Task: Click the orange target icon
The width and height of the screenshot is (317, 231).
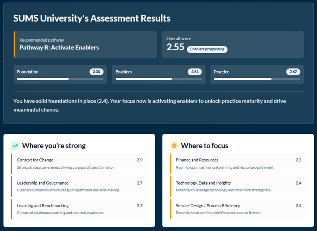Action: point(174,146)
